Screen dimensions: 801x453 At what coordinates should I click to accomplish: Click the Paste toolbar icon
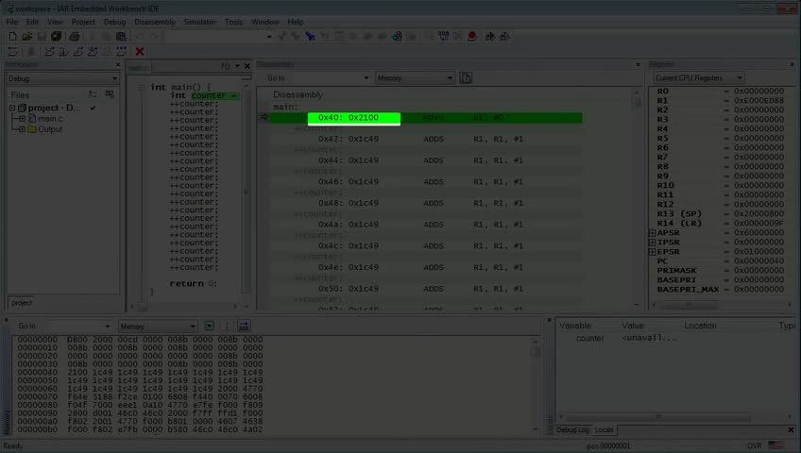pyautogui.click(x=121, y=36)
